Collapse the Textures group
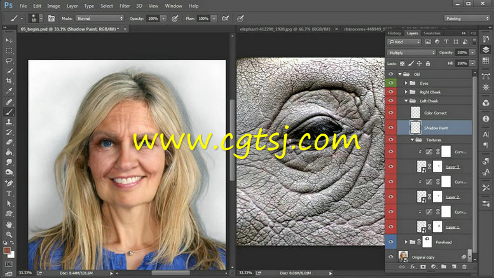Screen dimensions: 494x278 pos(412,139)
